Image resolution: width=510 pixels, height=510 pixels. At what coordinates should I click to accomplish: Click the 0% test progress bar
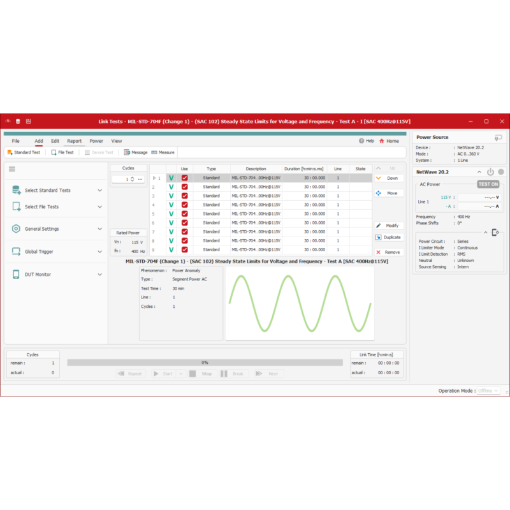tap(205, 362)
